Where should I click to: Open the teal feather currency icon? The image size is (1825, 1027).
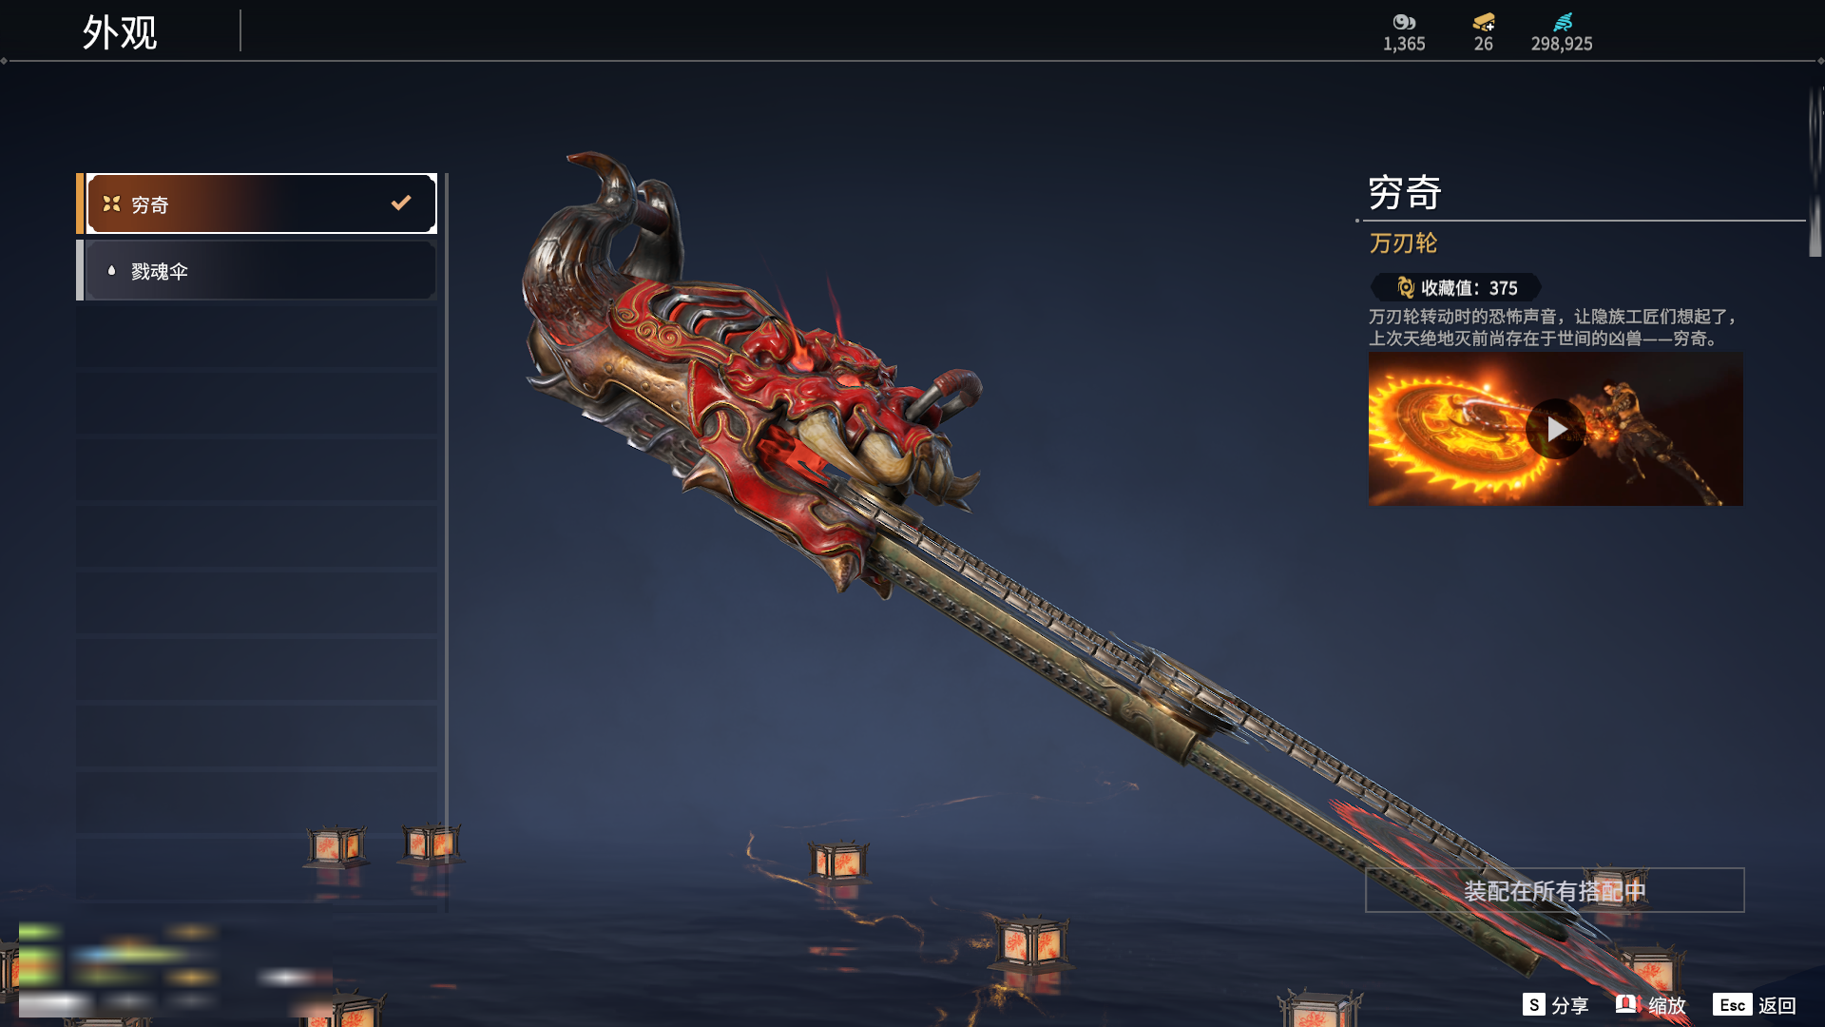[1563, 22]
